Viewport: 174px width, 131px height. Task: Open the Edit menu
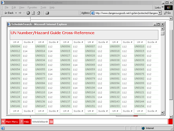pos(14,7)
